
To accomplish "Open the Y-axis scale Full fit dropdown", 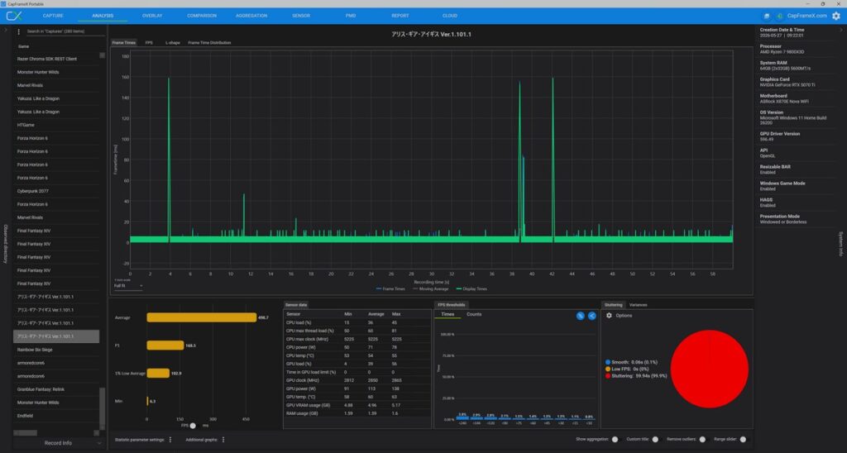I will tap(128, 286).
